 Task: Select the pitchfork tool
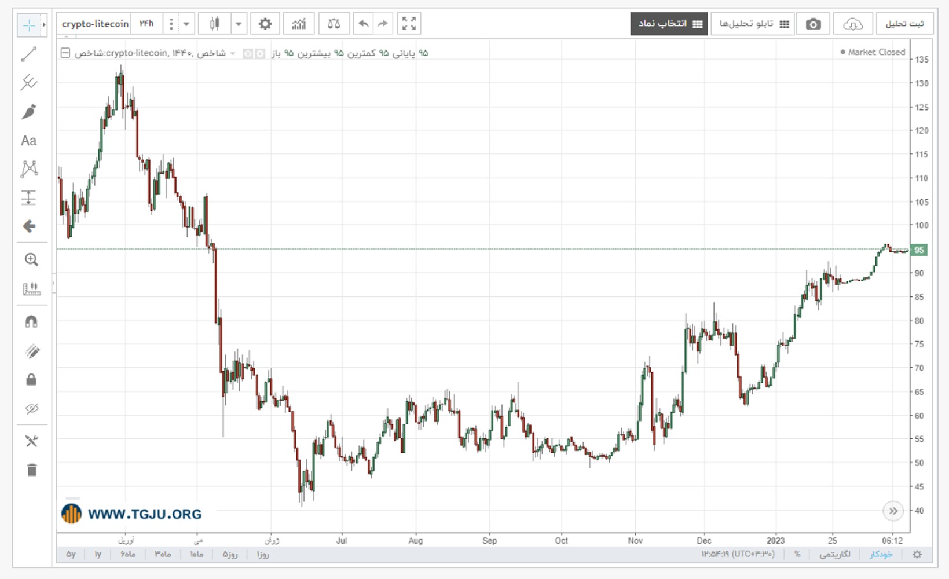(29, 82)
